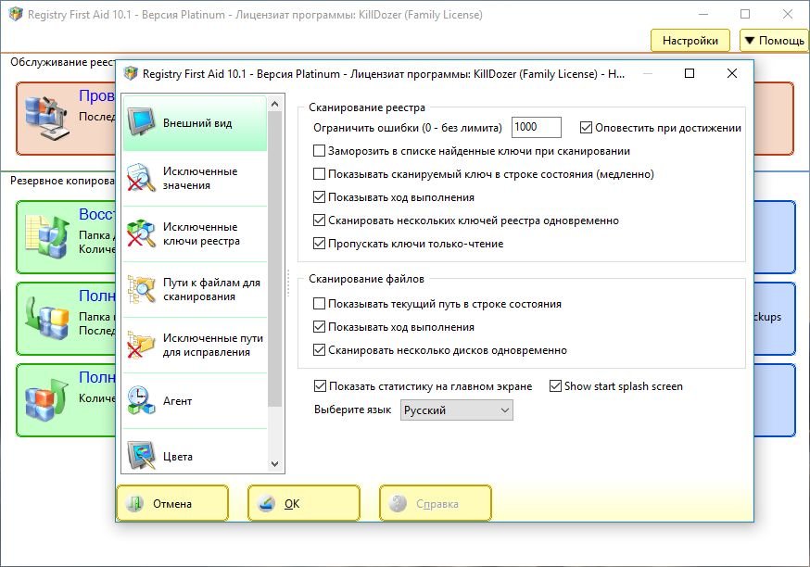Click the Агент clock icon

142,401
